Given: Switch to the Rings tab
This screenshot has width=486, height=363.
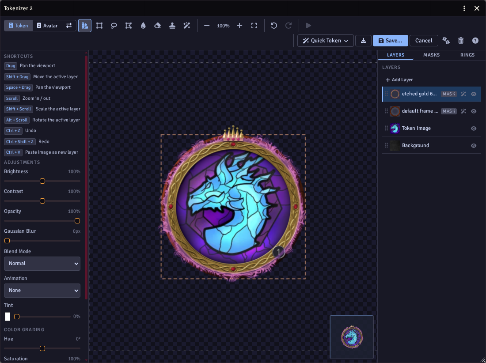Looking at the screenshot, I should (467, 55).
